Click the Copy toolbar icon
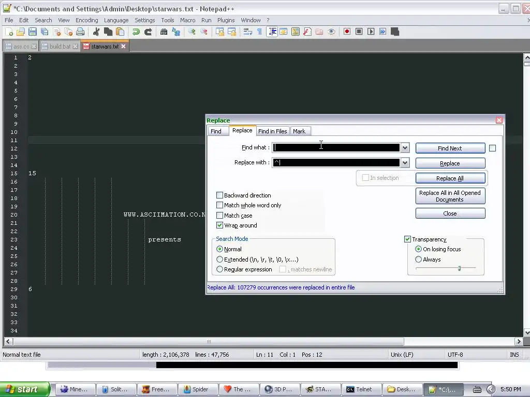 click(108, 32)
